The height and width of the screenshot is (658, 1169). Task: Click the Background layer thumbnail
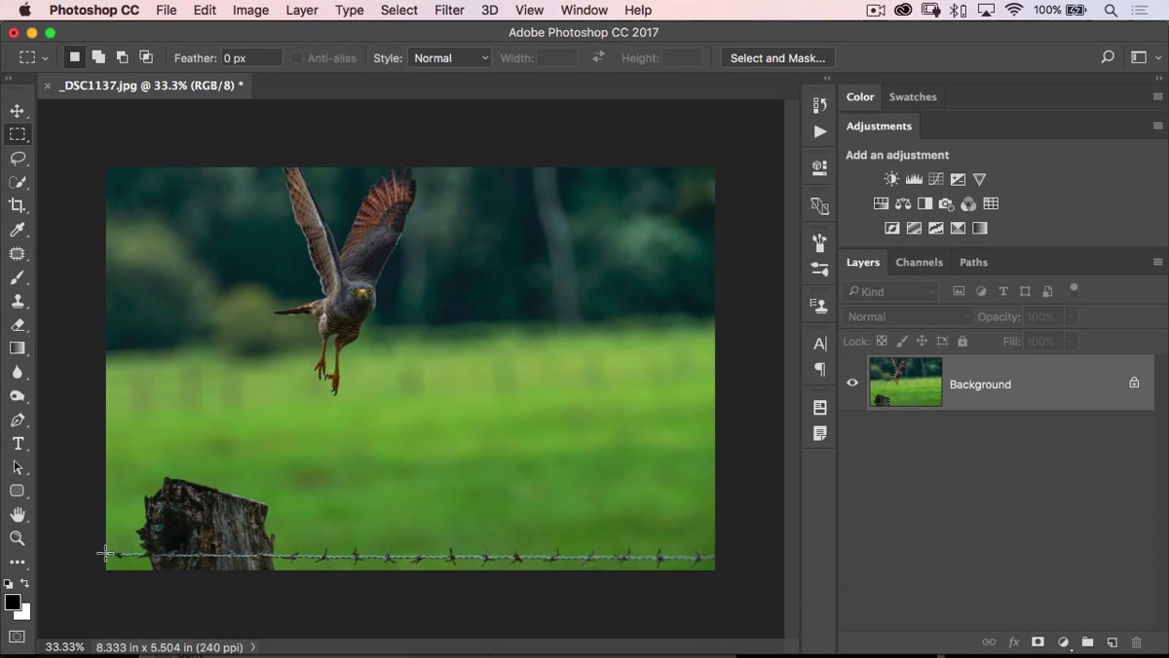pyautogui.click(x=906, y=382)
